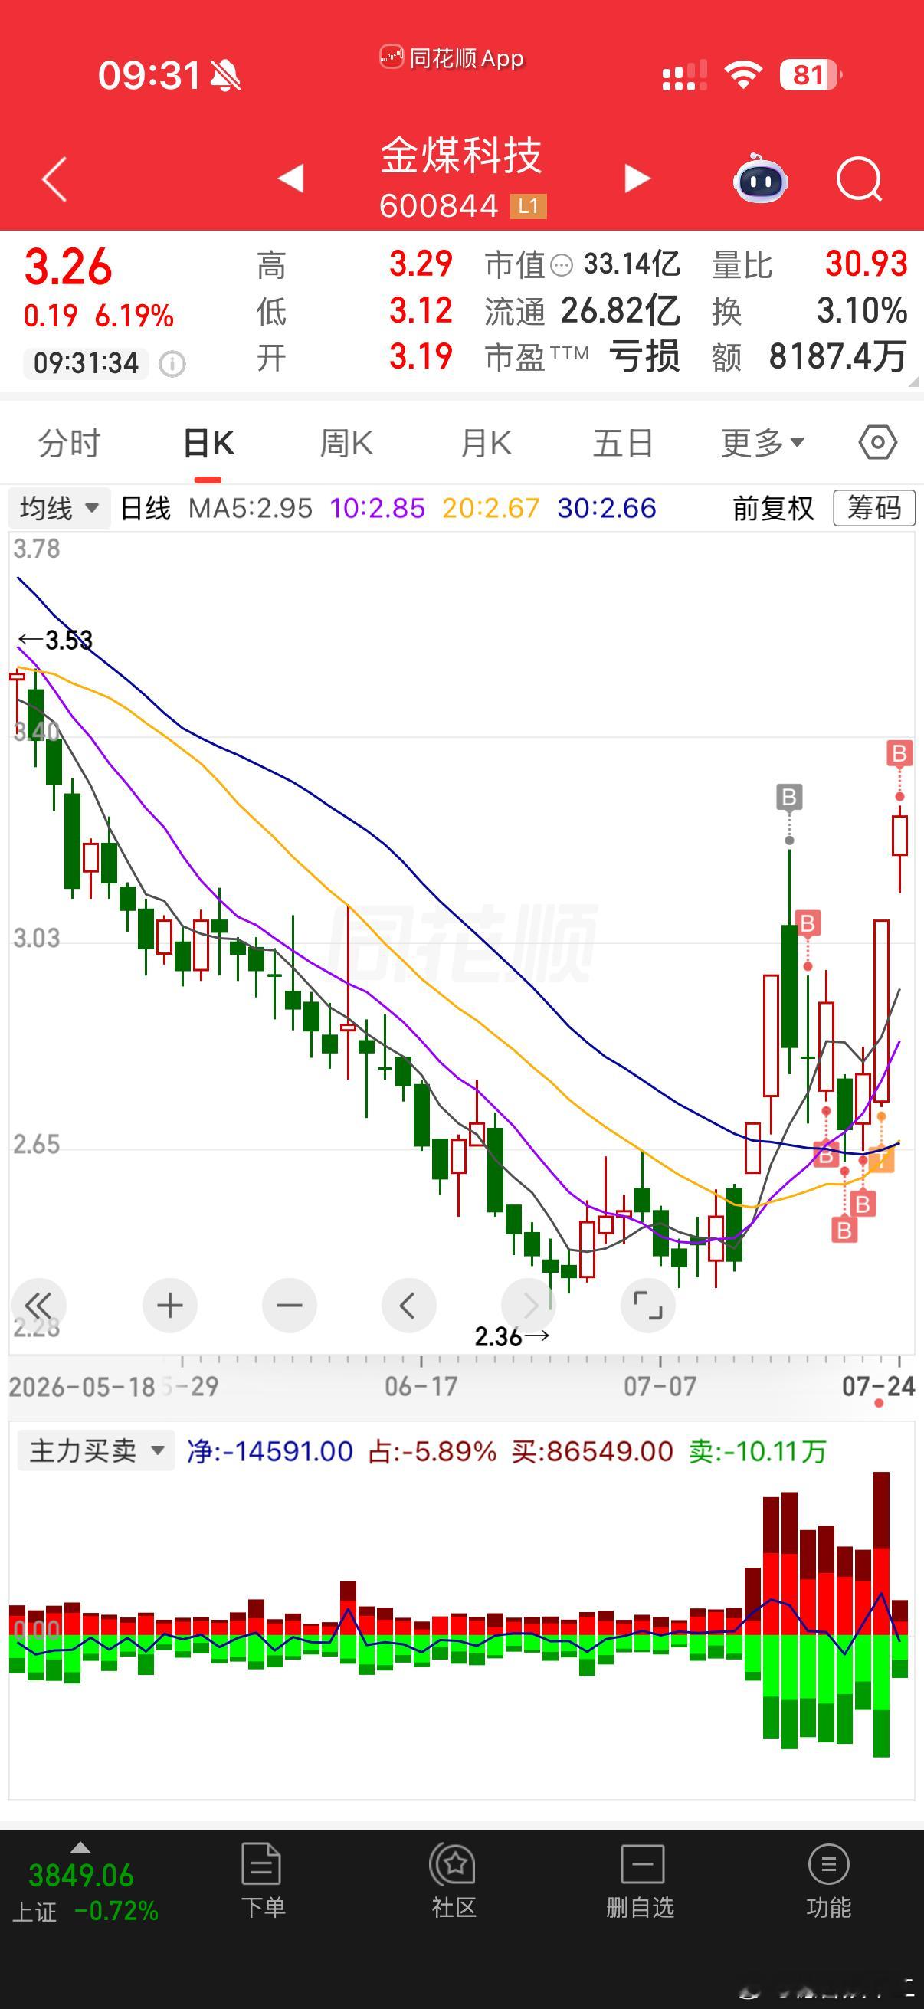
Task: Tap current price 3.26
Action: 69,267
